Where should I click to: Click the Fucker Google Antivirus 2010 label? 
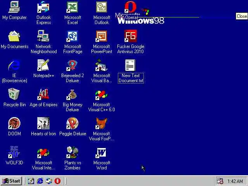[131, 49]
